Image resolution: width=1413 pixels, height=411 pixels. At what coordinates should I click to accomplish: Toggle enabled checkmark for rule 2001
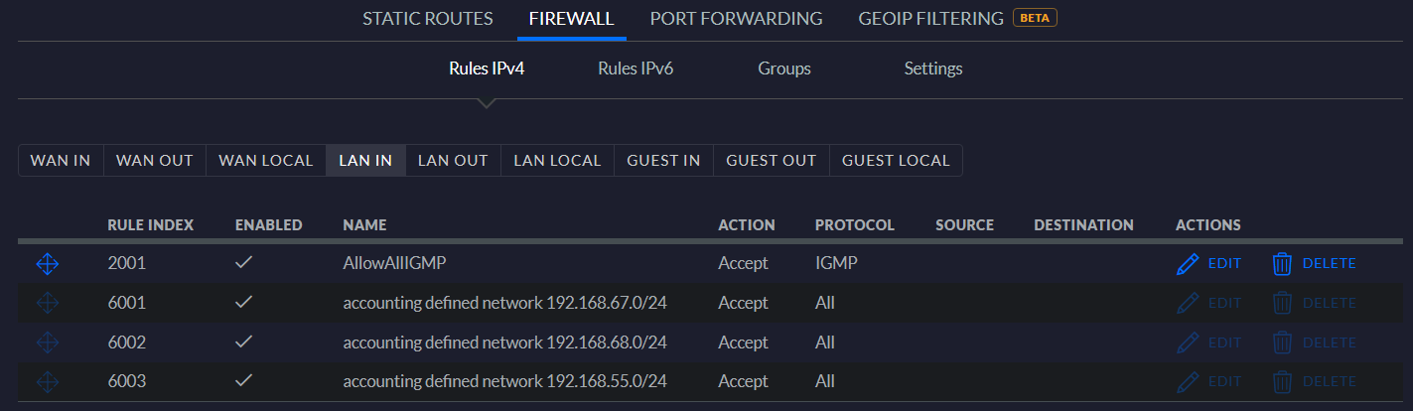coord(243,263)
